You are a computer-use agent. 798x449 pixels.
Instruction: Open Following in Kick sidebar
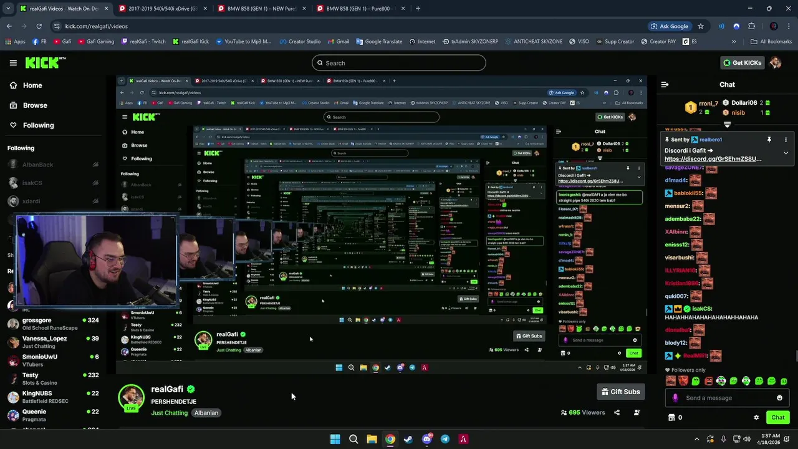click(31, 125)
